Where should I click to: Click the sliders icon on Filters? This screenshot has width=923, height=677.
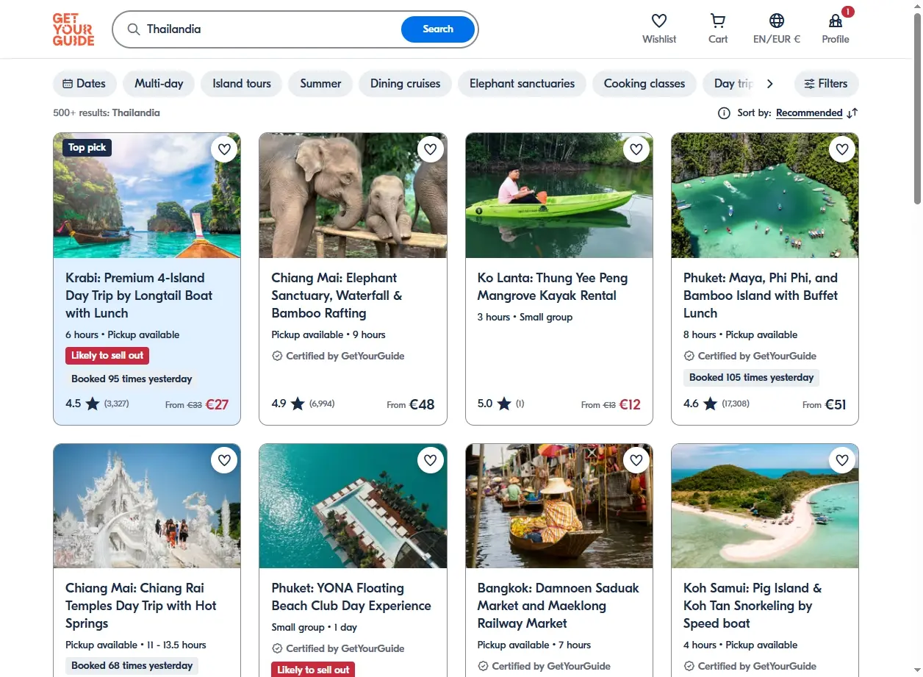coord(810,84)
